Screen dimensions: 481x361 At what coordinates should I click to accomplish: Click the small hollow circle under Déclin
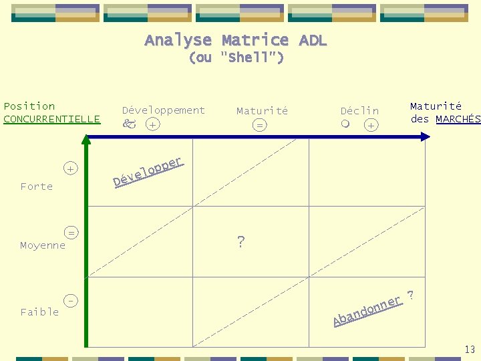tap(345, 124)
